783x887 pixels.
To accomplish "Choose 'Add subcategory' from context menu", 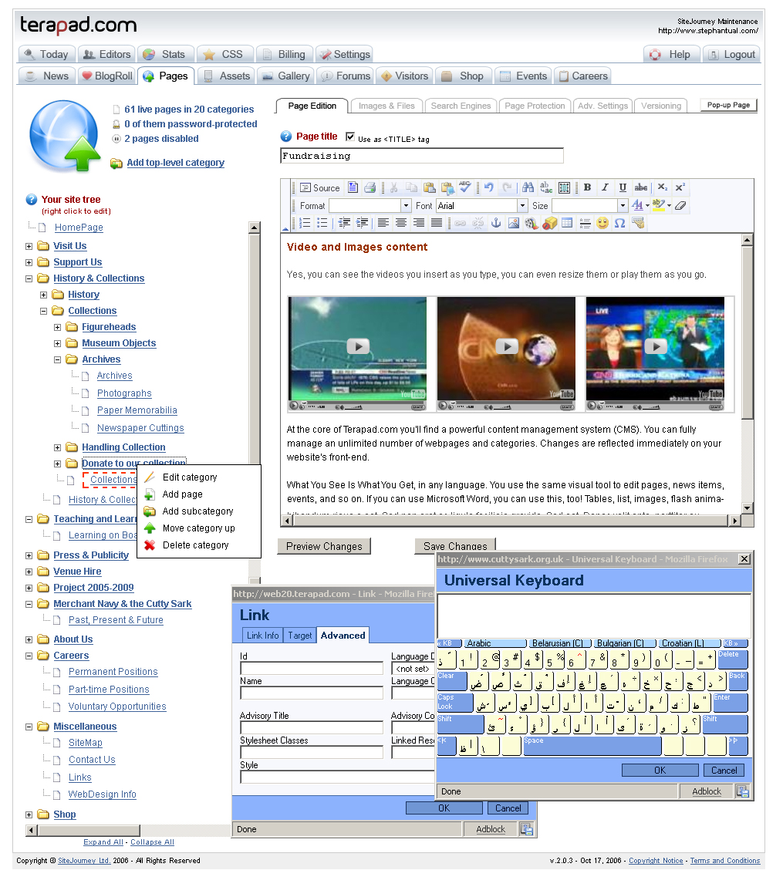I will [197, 511].
